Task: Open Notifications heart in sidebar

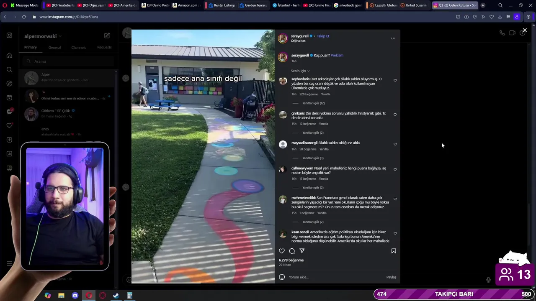Action: tap(9, 125)
